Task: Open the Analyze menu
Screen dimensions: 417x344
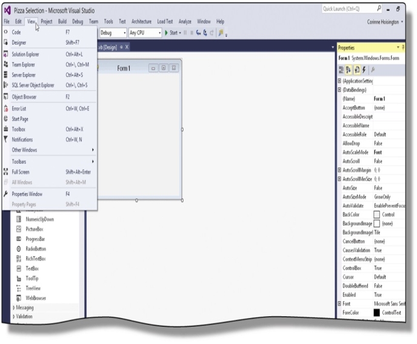Action: click(x=185, y=22)
